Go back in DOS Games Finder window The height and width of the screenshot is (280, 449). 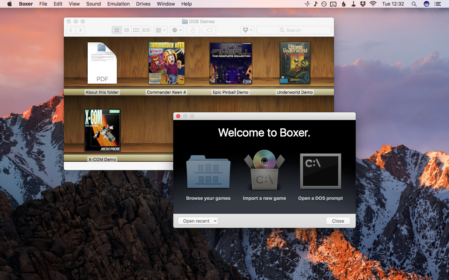coord(71,30)
